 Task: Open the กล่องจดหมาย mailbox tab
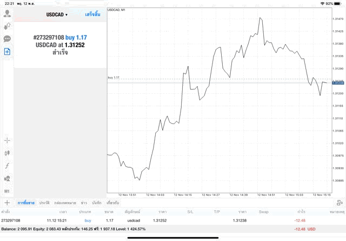click(x=65, y=203)
